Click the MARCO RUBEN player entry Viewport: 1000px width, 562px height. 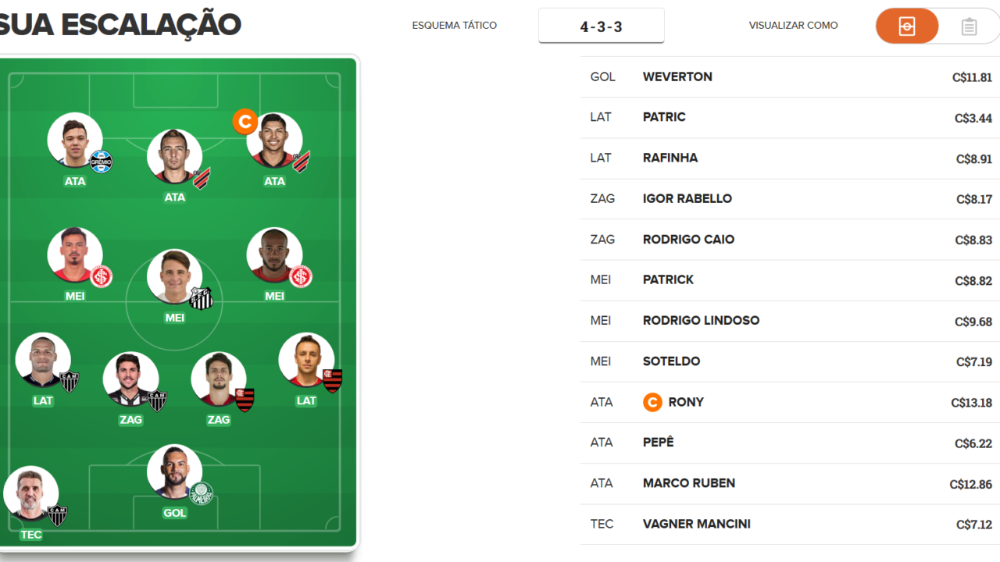tap(790, 483)
